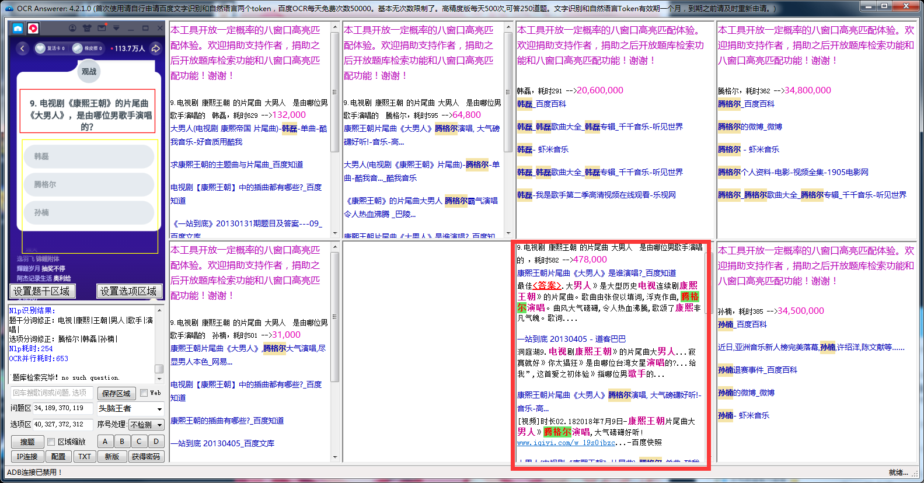The width and height of the screenshot is (924, 483).
Task: Tap the 橡皮擦 eraser icon
Action: point(77,48)
